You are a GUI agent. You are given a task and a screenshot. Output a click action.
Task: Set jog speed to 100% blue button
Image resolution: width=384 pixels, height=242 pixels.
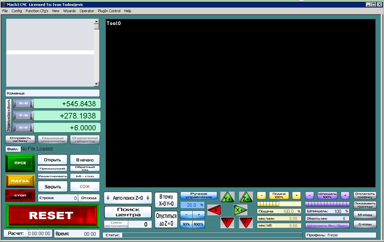tap(199, 224)
